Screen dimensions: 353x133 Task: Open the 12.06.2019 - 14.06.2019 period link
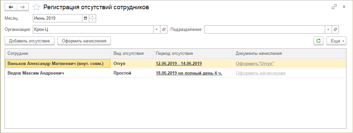(179, 64)
